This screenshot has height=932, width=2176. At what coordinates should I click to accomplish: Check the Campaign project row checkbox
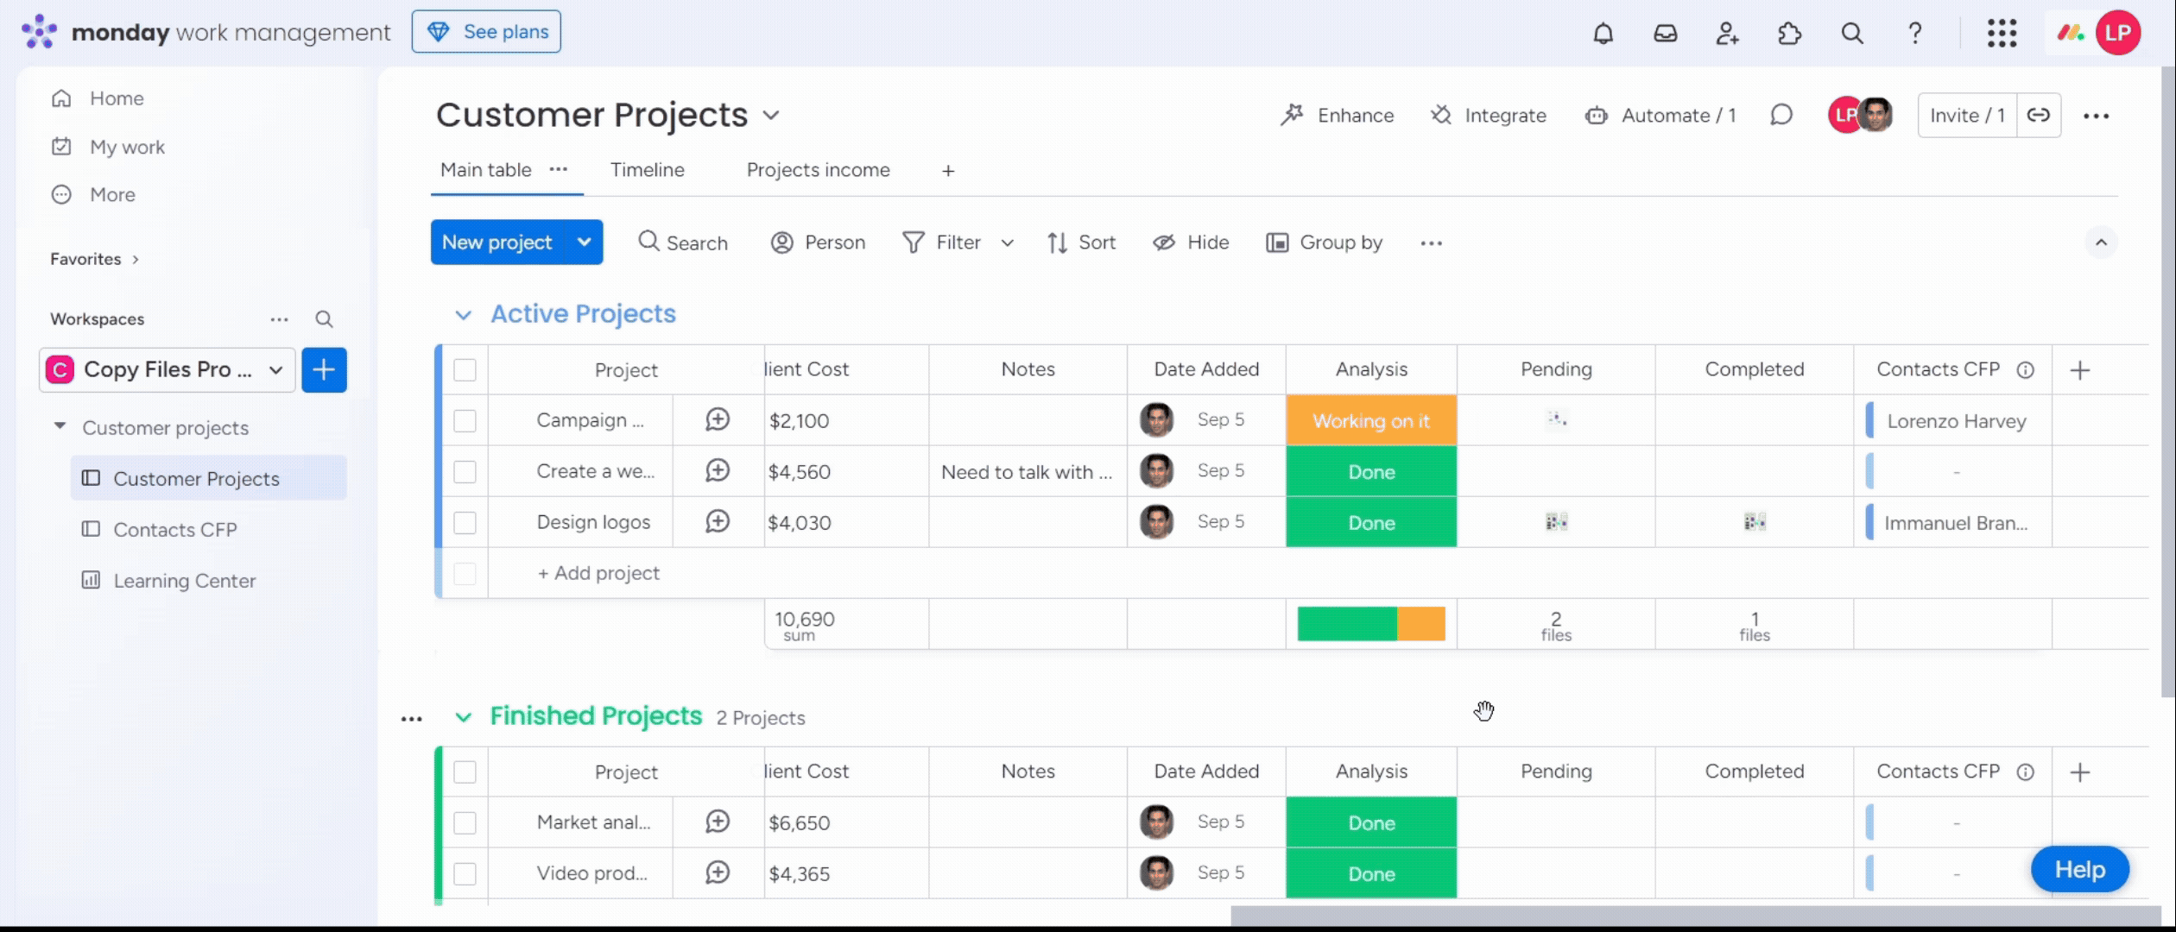[x=465, y=421]
